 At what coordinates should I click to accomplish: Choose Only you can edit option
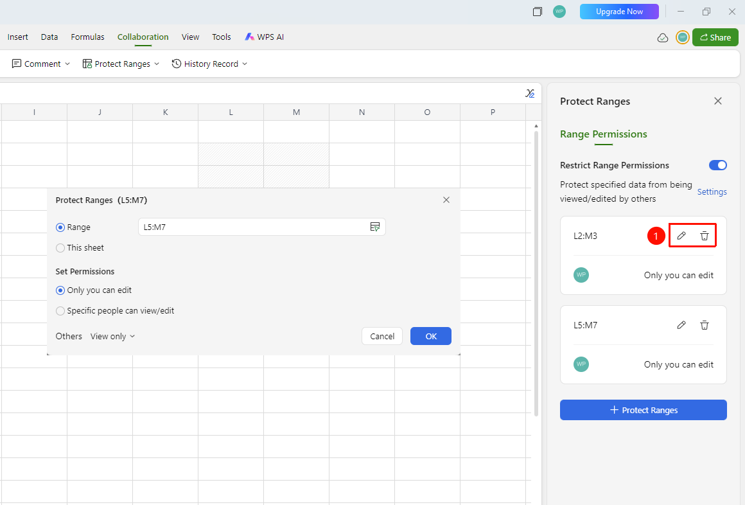pyautogui.click(x=60, y=290)
